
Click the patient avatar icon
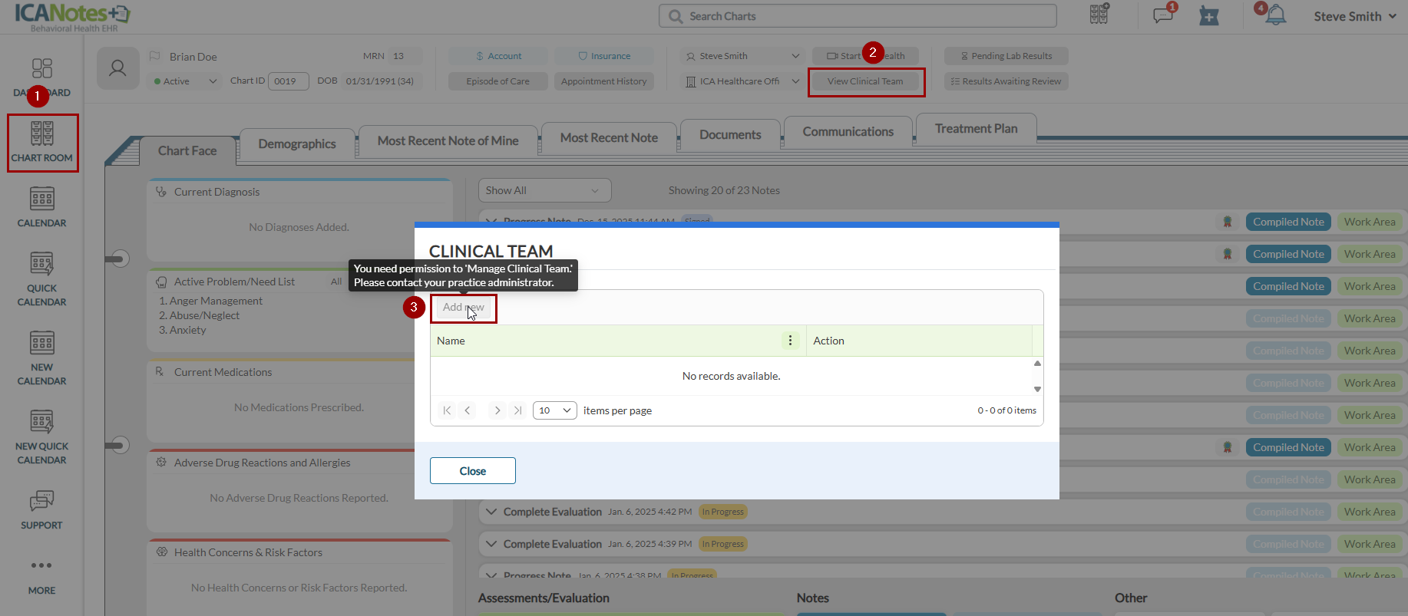(117, 68)
